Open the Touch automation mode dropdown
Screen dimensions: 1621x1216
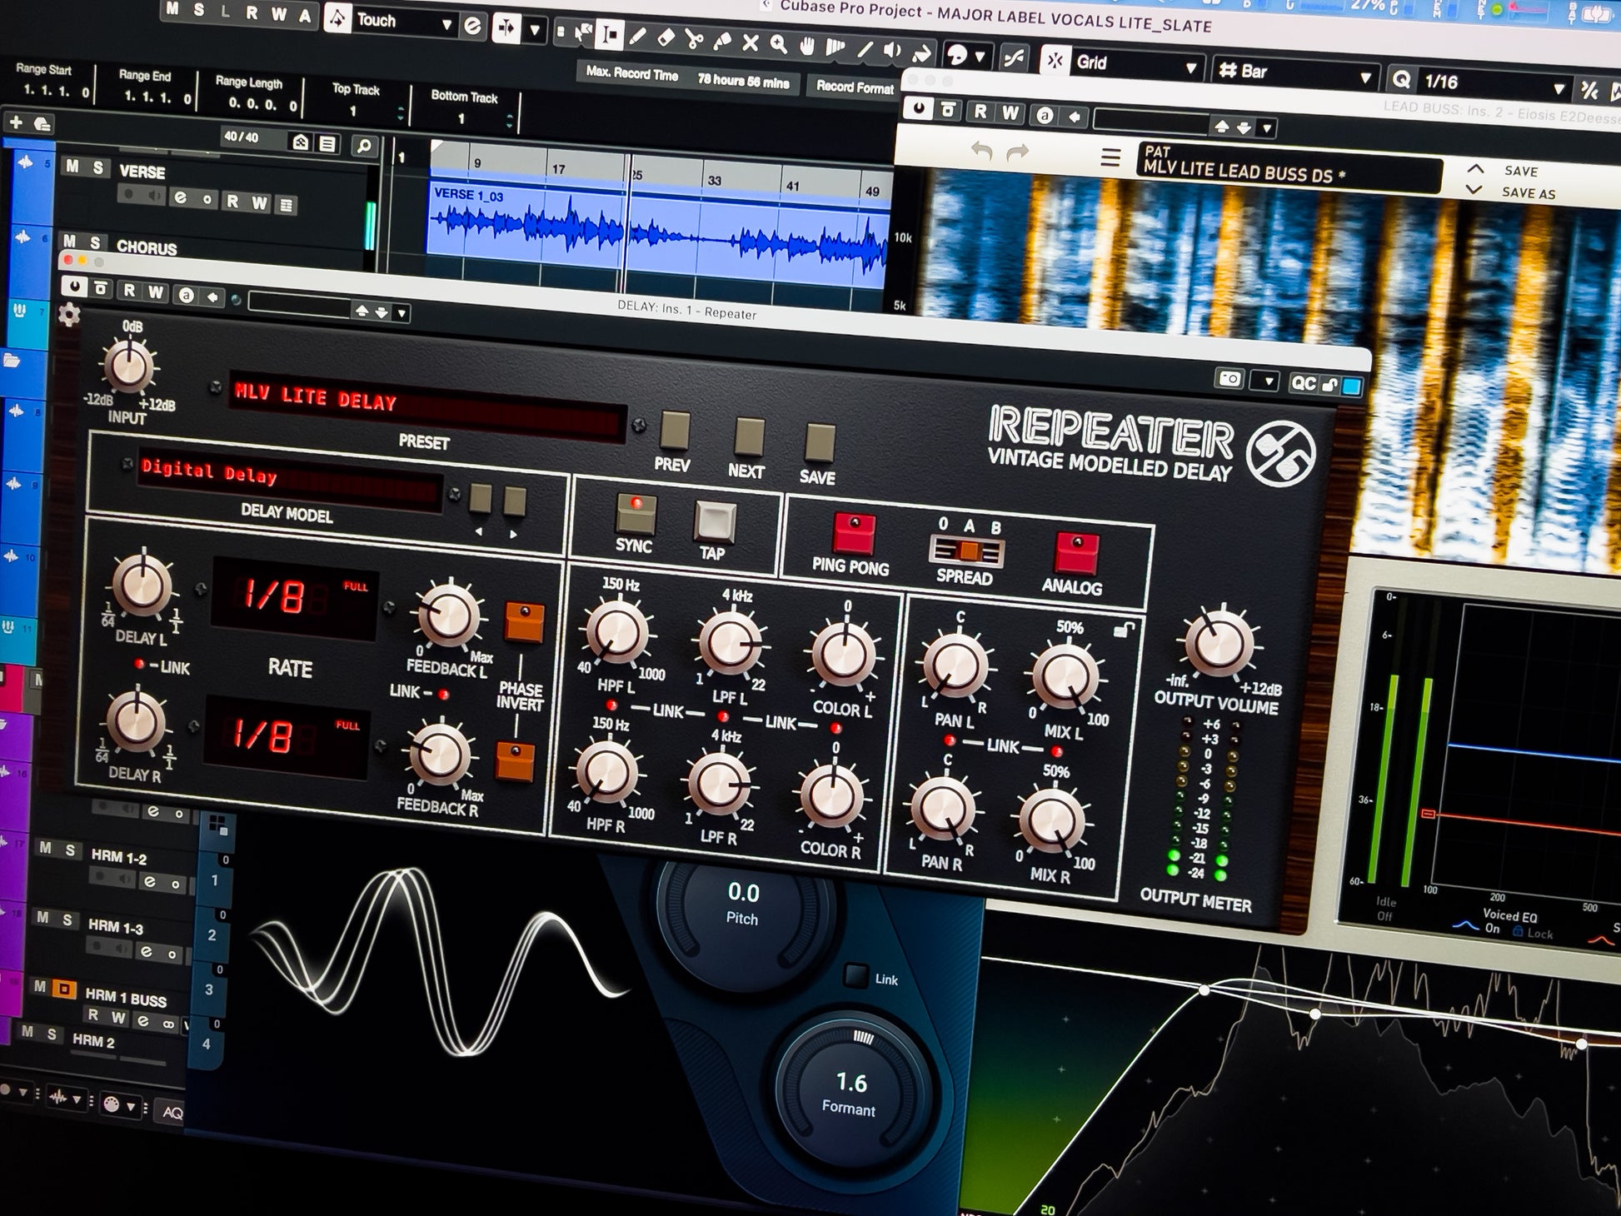coord(404,22)
